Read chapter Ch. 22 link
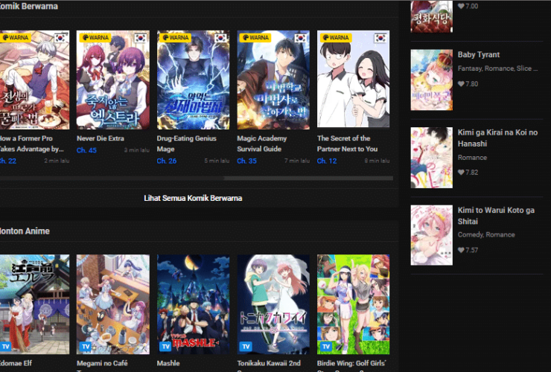Screen dimensions: 551x372 click(8, 161)
